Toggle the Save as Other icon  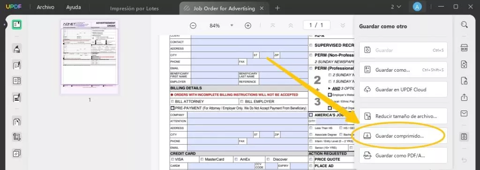[x=464, y=137]
